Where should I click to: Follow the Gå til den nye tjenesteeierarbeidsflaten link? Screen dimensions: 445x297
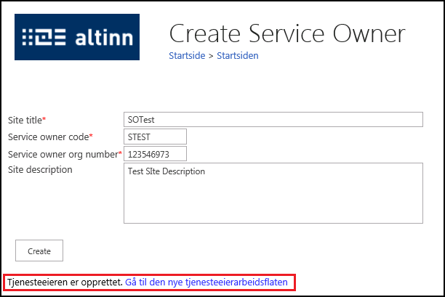[x=207, y=282]
